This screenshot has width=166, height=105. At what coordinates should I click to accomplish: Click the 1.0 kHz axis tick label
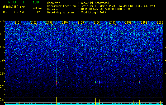(x=2, y=47)
